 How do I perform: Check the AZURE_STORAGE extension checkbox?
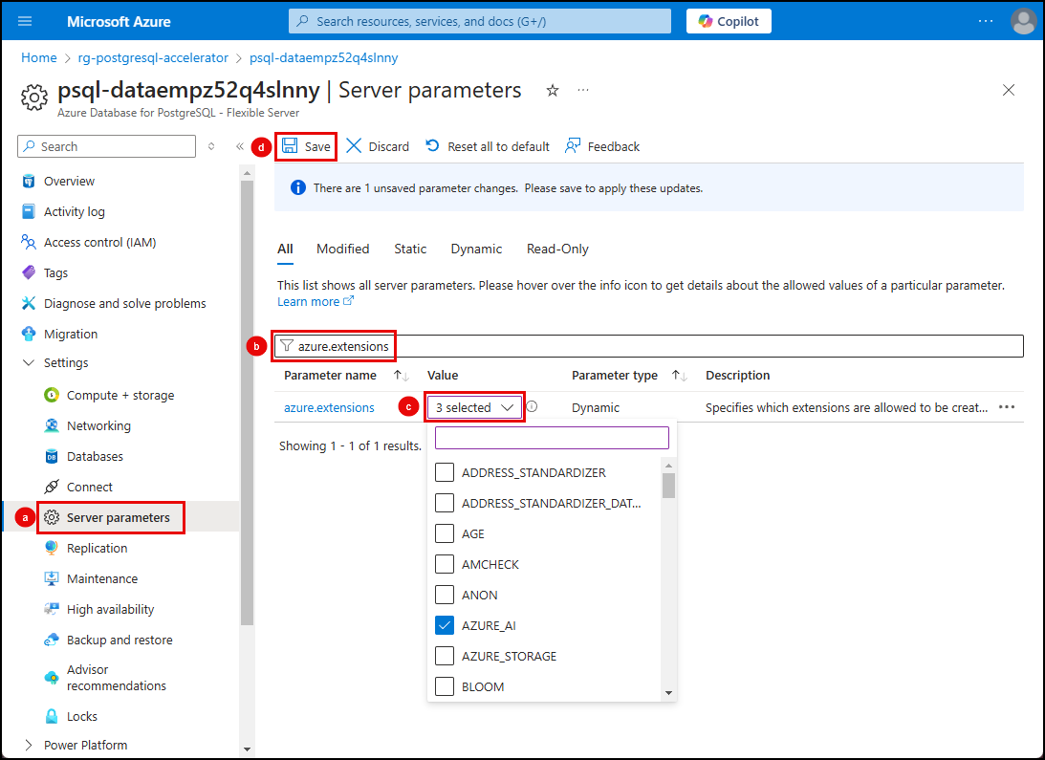pos(445,656)
